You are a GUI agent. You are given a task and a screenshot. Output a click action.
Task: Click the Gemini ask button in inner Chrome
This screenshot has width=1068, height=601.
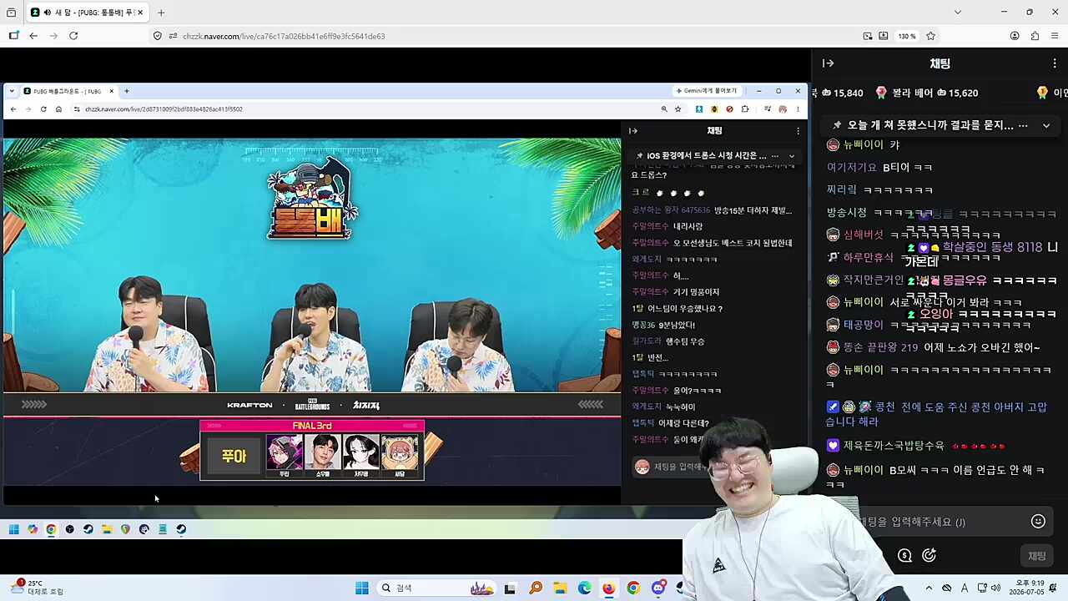pos(707,91)
